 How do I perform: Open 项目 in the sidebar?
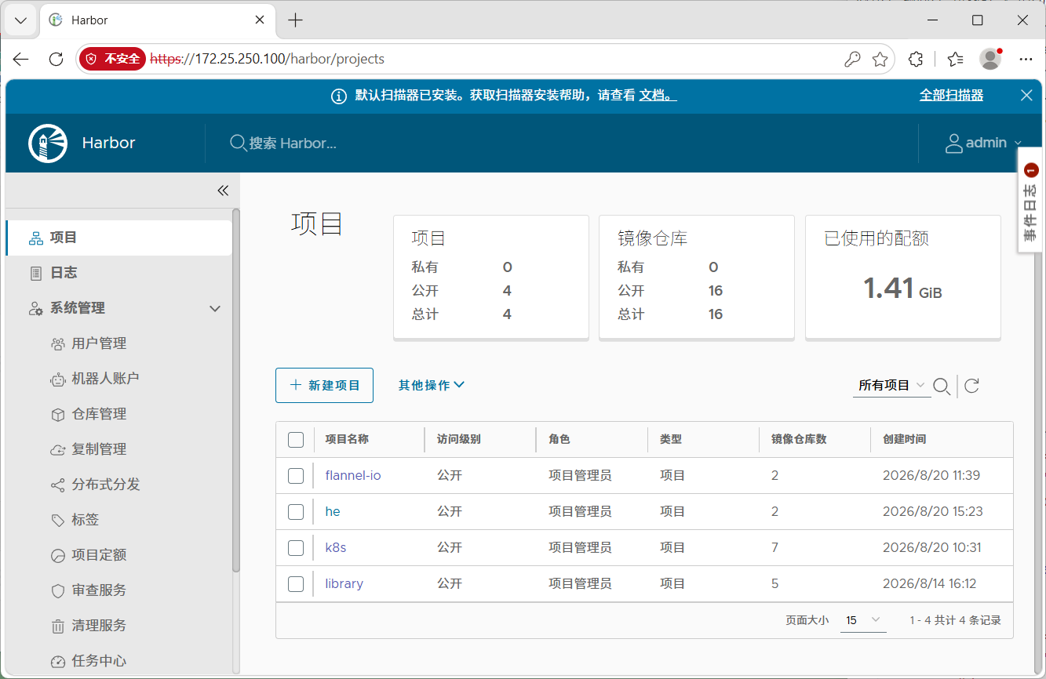coord(118,238)
